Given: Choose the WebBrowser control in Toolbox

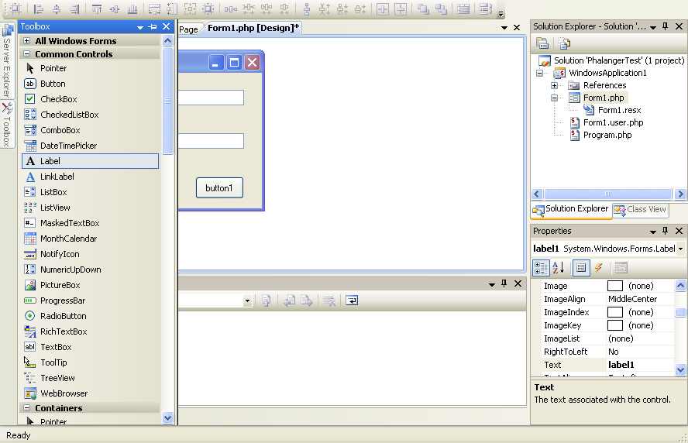Looking at the screenshot, I should [x=64, y=393].
